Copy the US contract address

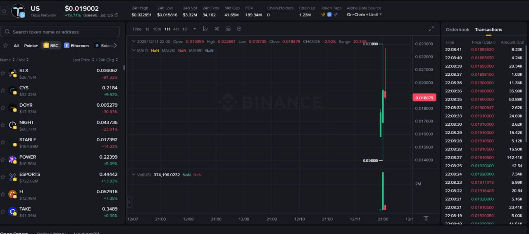[x=117, y=15]
